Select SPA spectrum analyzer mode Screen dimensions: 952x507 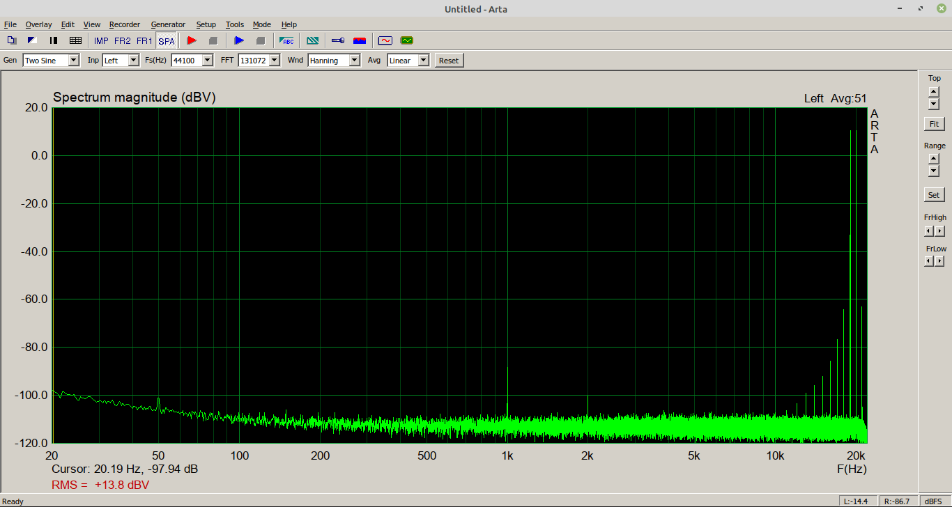167,40
